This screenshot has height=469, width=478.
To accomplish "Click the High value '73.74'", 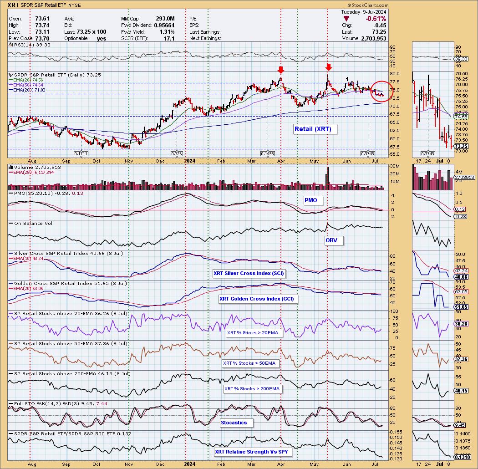I will 42,25.
